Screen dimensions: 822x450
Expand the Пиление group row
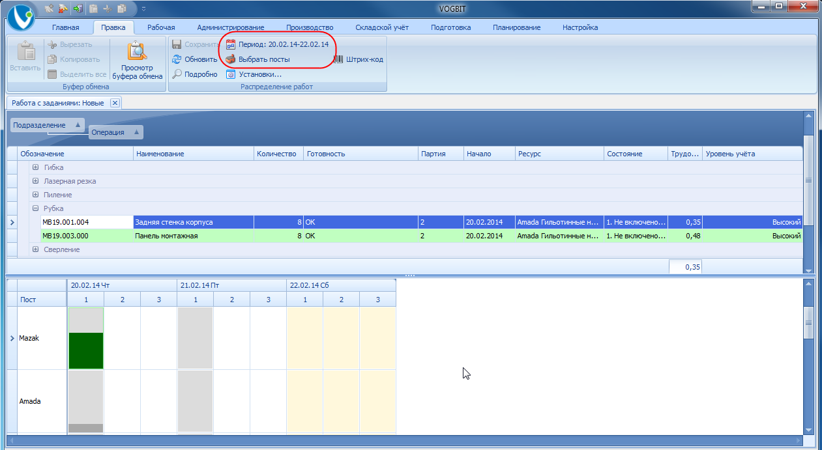pos(35,195)
